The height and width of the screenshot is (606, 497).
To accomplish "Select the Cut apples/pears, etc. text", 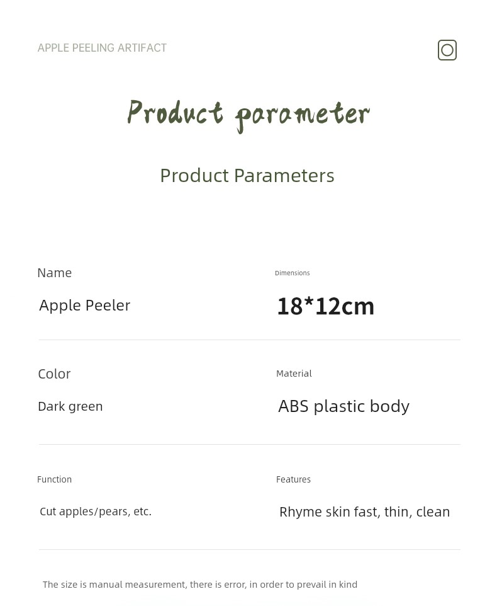I will click(96, 512).
